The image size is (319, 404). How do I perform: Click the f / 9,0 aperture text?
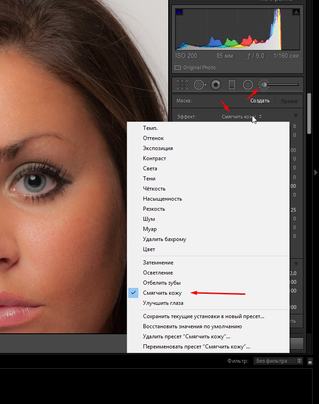pos(256,56)
